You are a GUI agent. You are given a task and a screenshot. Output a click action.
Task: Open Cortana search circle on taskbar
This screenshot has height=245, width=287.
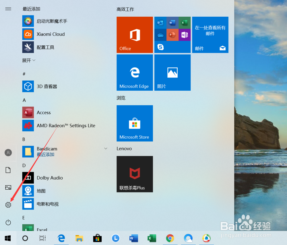point(25,238)
